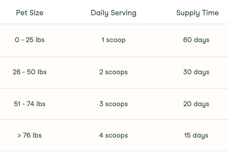Select the 3 scoops serving cell
This screenshot has width=228, height=153.
coord(114,104)
